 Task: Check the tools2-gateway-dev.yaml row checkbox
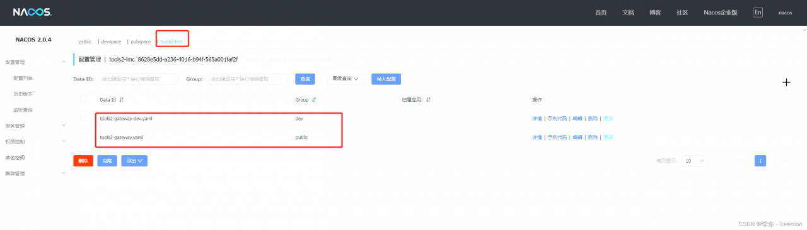click(x=83, y=118)
